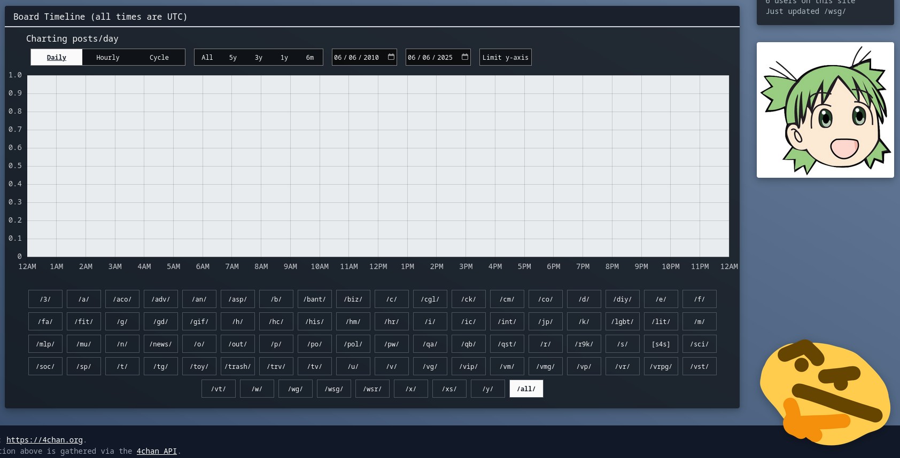
Task: Select the /wsg/ board
Action: [334, 389]
